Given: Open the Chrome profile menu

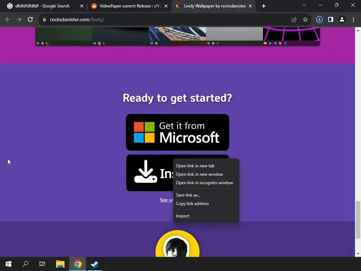Looking at the screenshot, I should (x=342, y=20).
